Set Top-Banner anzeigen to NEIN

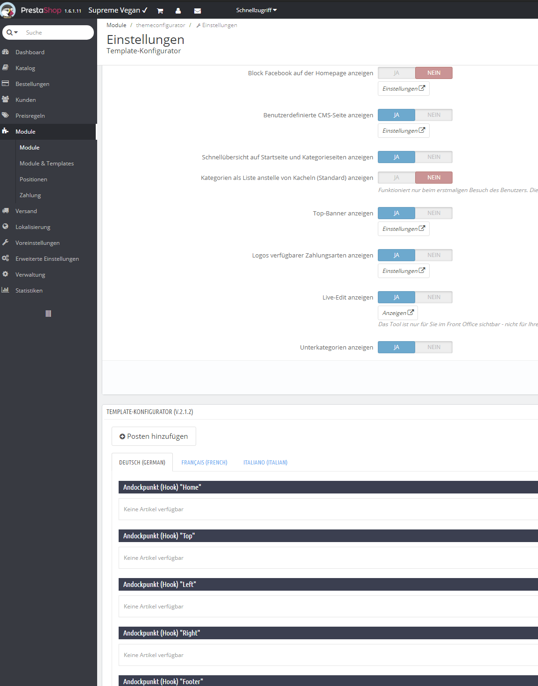point(434,213)
